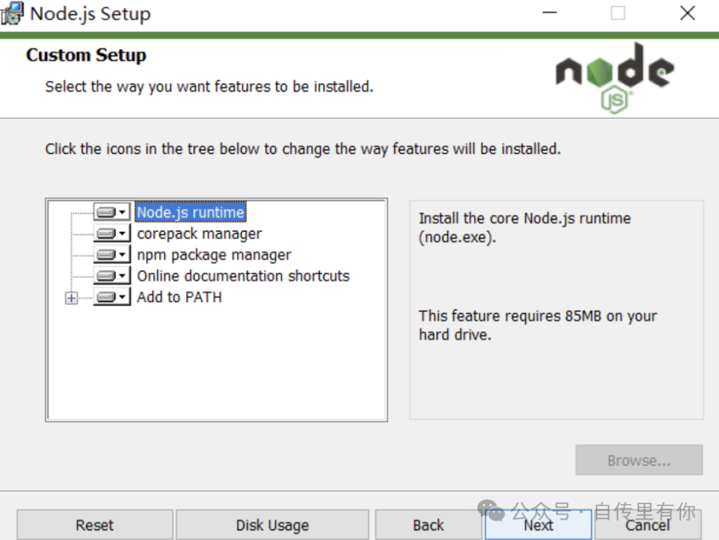
Task: Expand the Add to PATH tree node
Action: coord(71,298)
